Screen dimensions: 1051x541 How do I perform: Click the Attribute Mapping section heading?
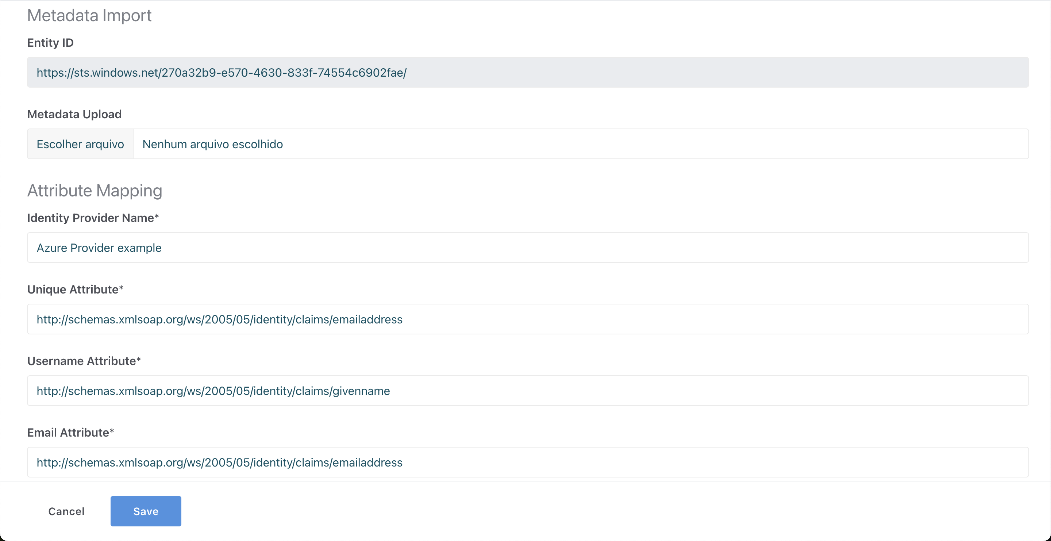click(95, 191)
